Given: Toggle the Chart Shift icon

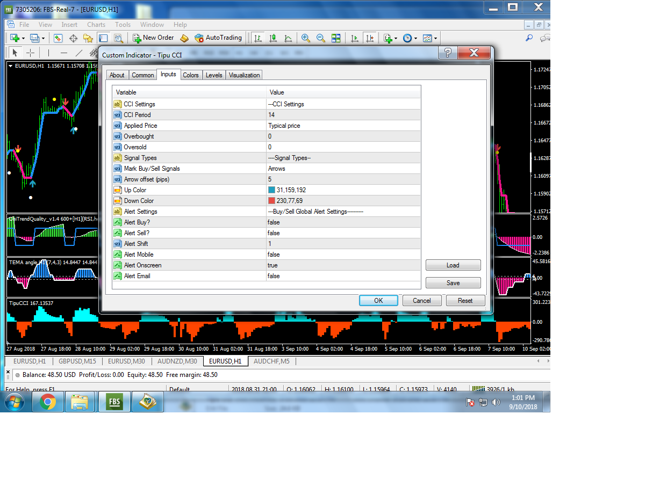Looking at the screenshot, I should point(369,38).
